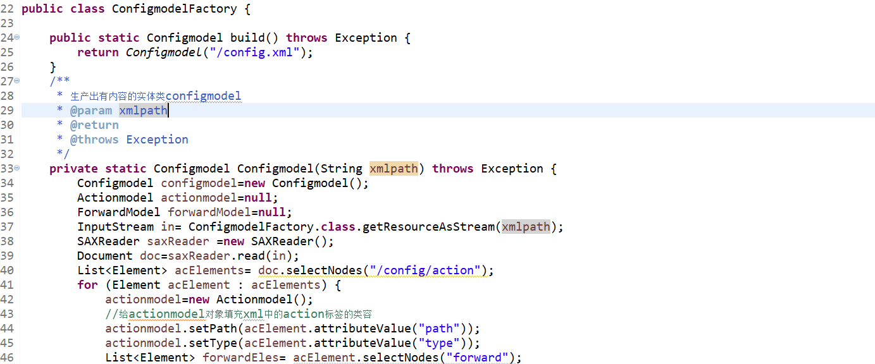Click the acElements variable on line 40
875x364 pixels.
point(209,270)
